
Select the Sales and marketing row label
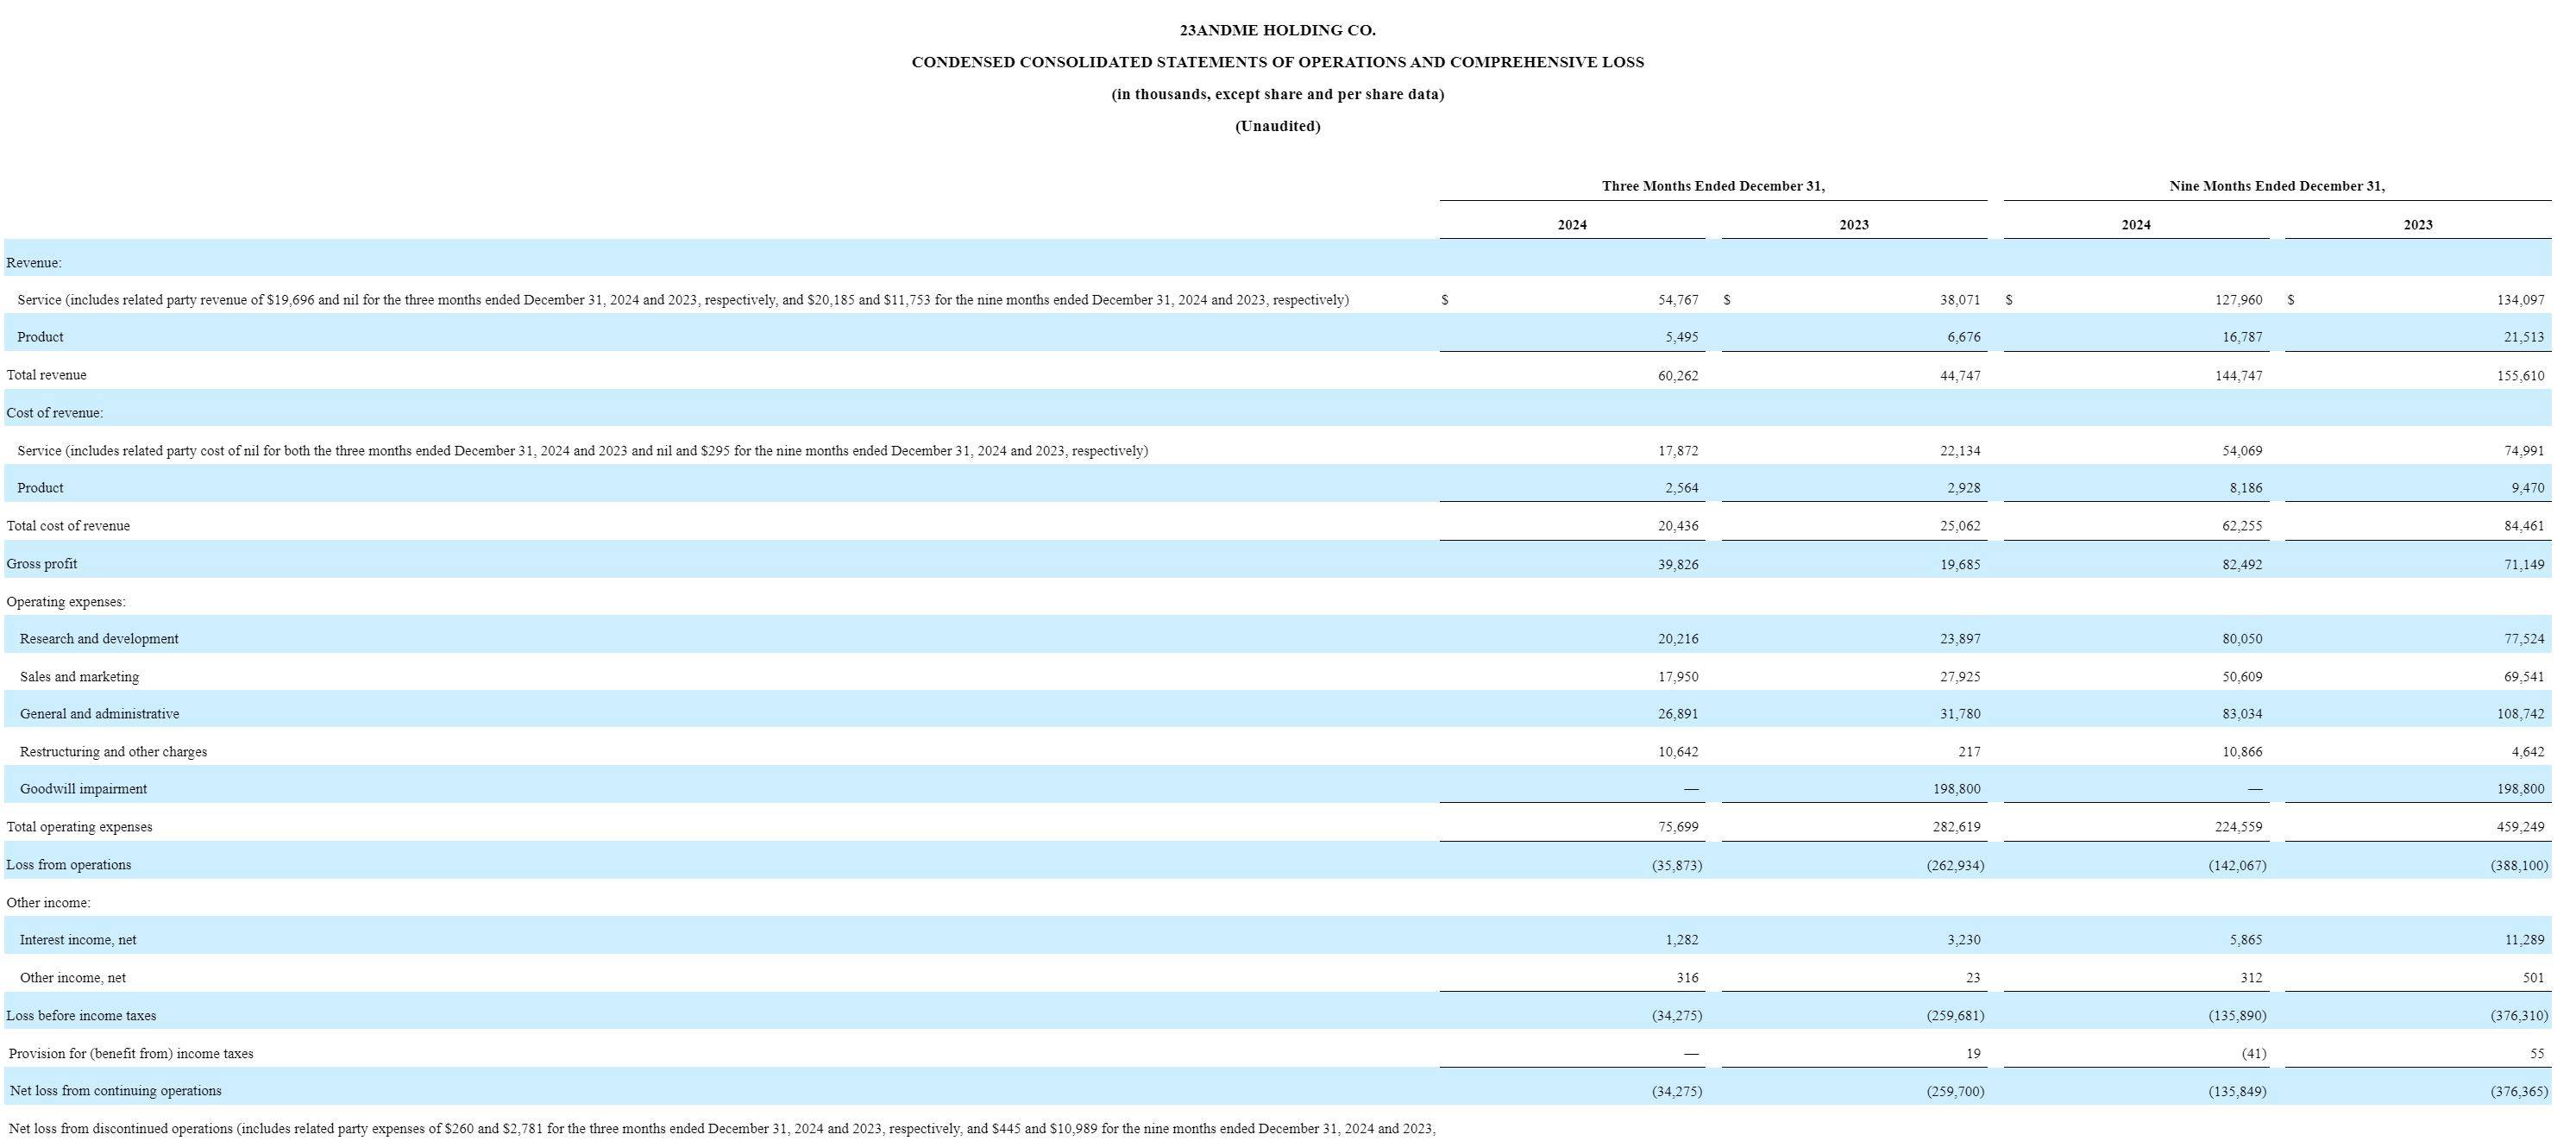79,677
